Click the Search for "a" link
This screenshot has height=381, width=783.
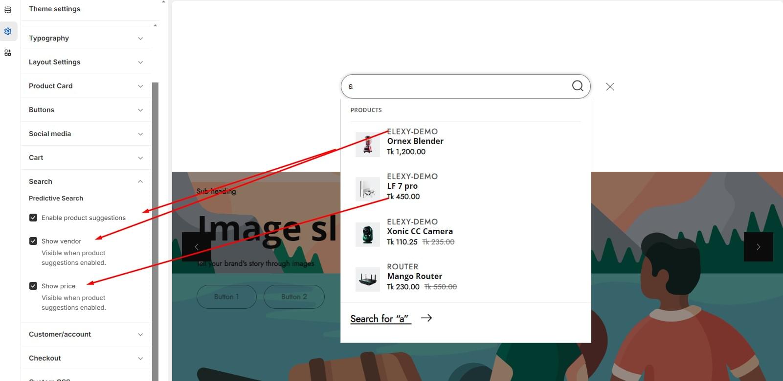click(x=380, y=319)
